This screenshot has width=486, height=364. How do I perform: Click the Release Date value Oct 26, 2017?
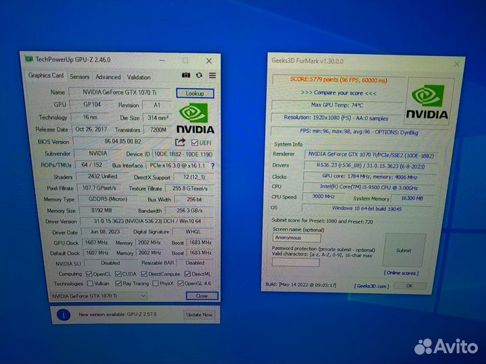[91, 129]
